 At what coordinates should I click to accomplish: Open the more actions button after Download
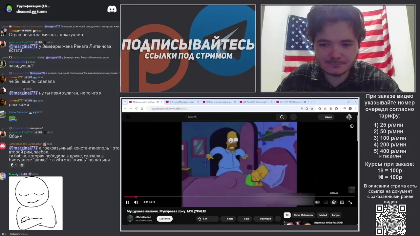pyautogui.click(x=278, y=219)
